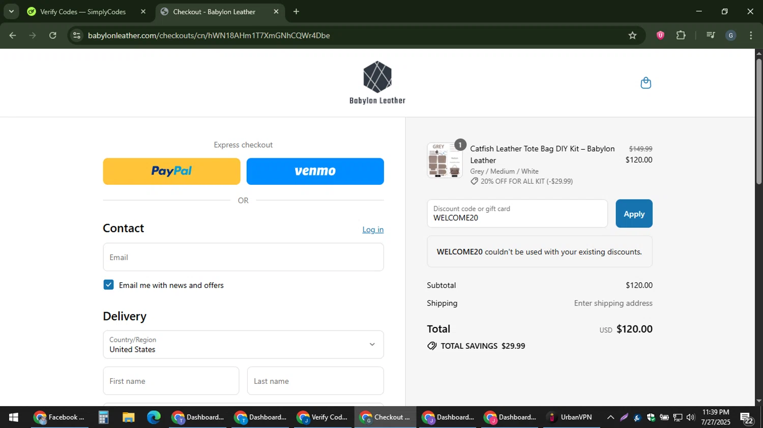Open Facebook Chrome window in taskbar
Image resolution: width=763 pixels, height=428 pixels.
click(59, 417)
